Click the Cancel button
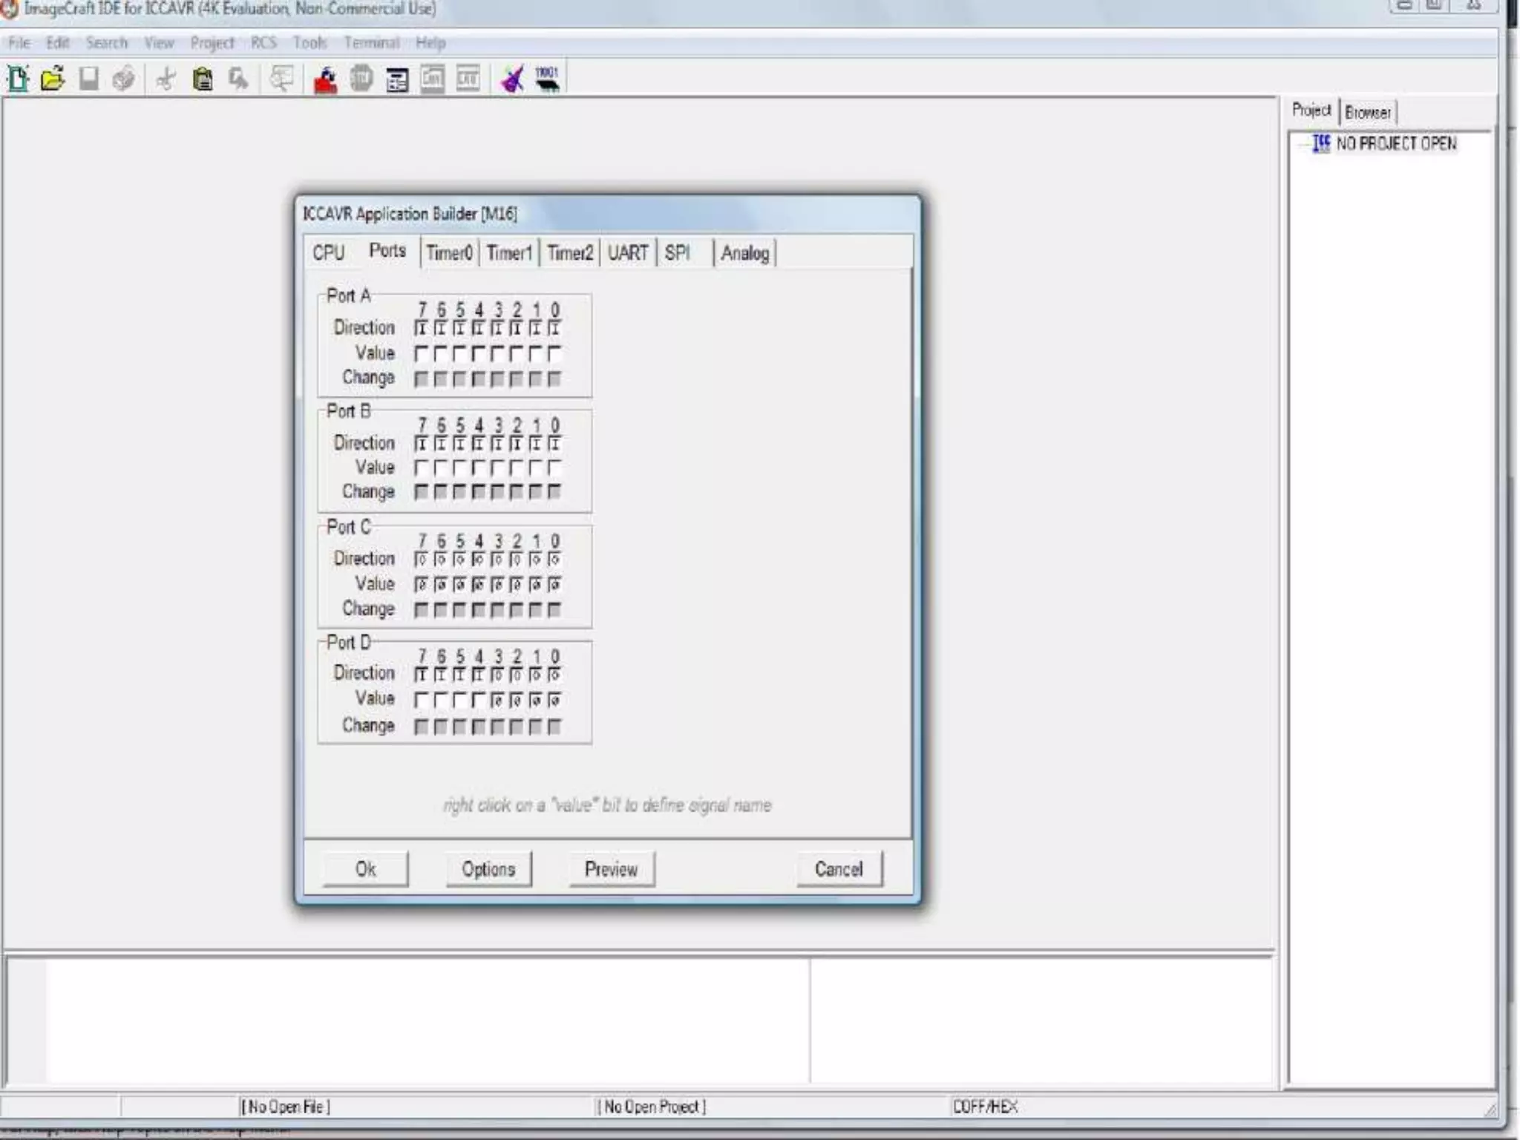This screenshot has height=1140, width=1520. click(839, 869)
